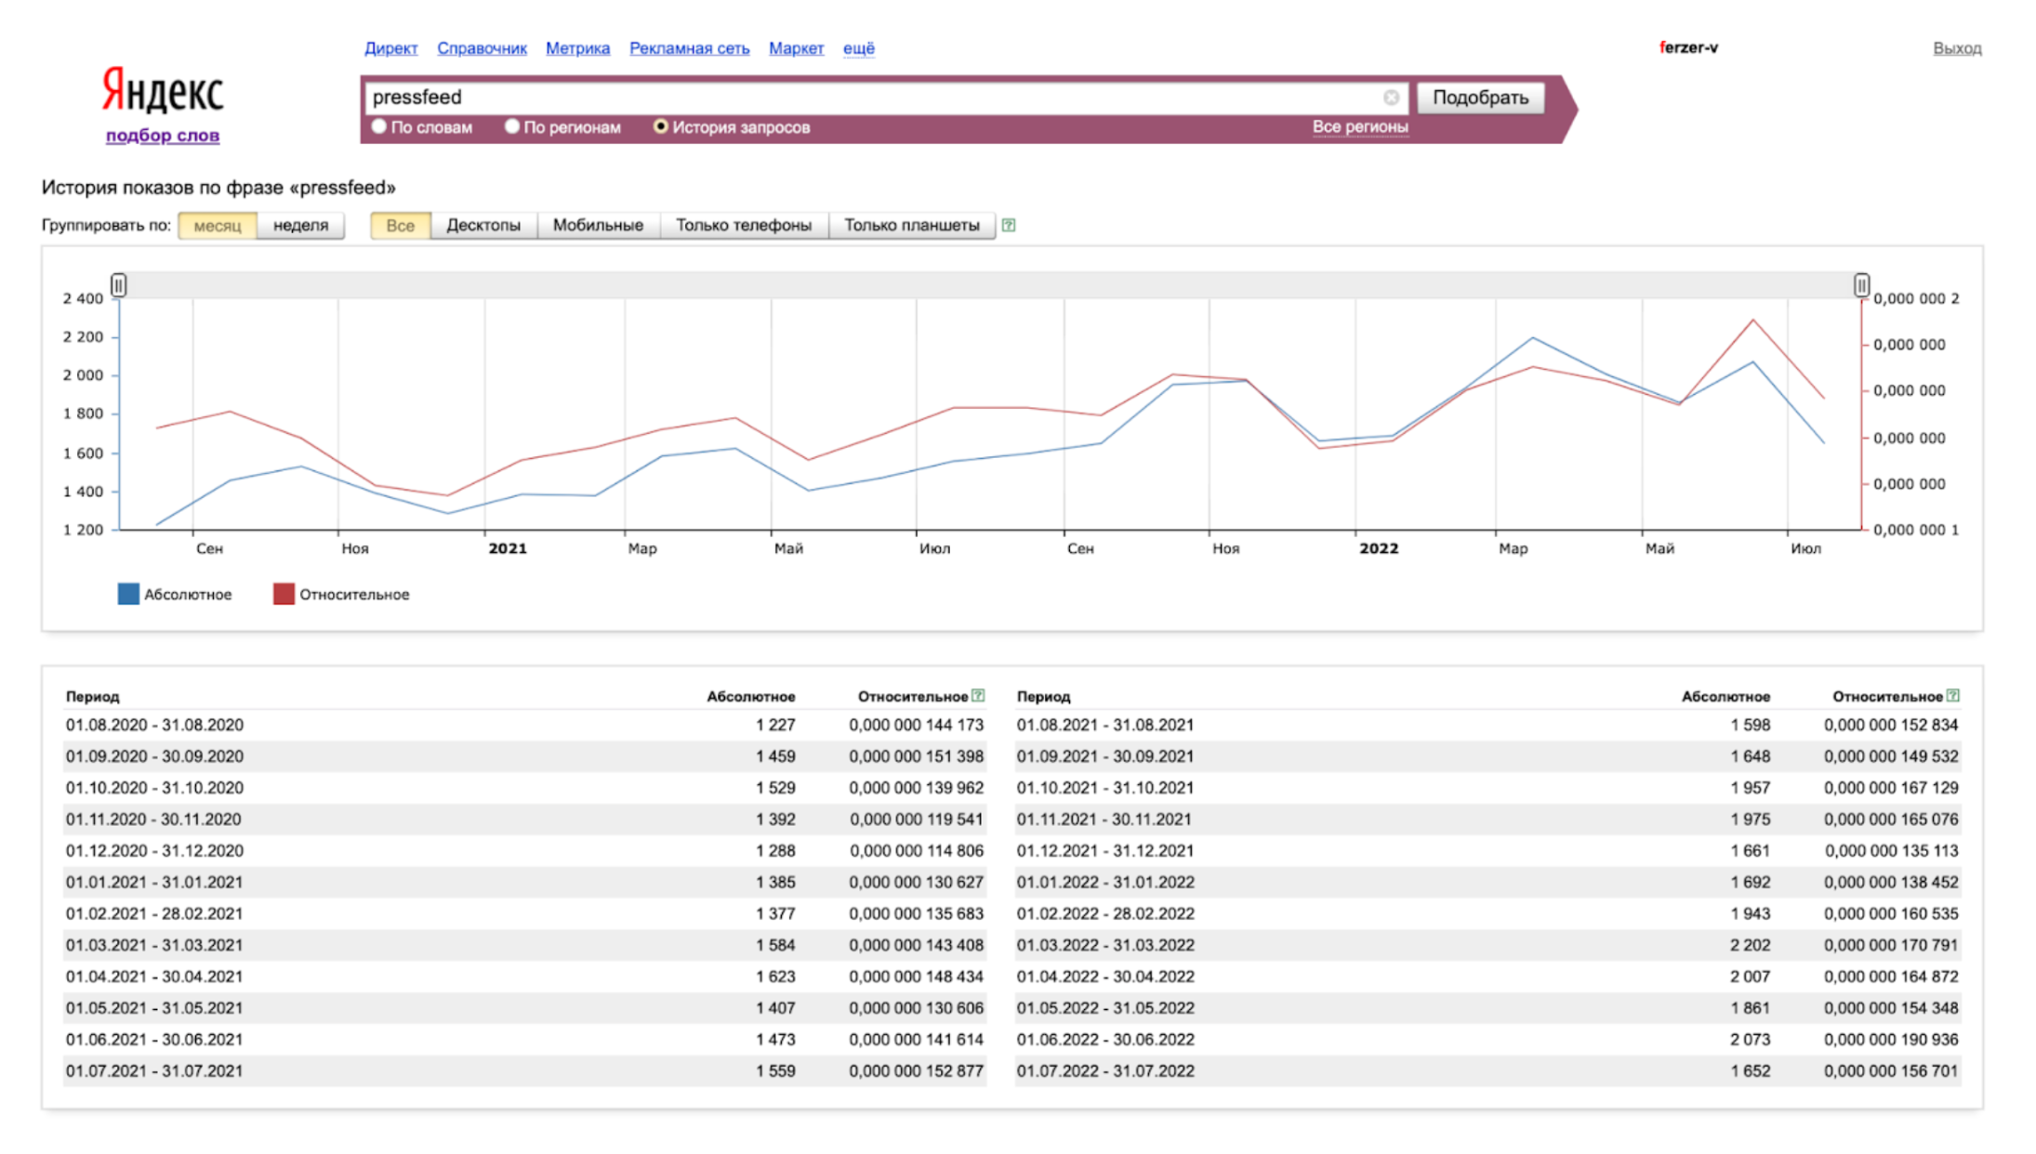Switch to Десктопы tab
Screen dimensions: 2036x1154
483,225
